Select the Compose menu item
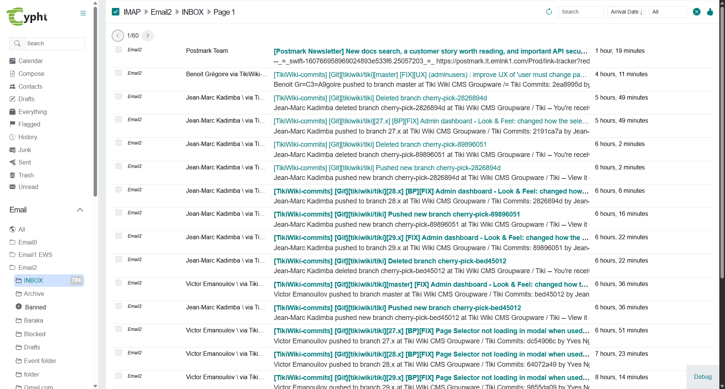Screen dimensions: 725x389 (x=31, y=74)
